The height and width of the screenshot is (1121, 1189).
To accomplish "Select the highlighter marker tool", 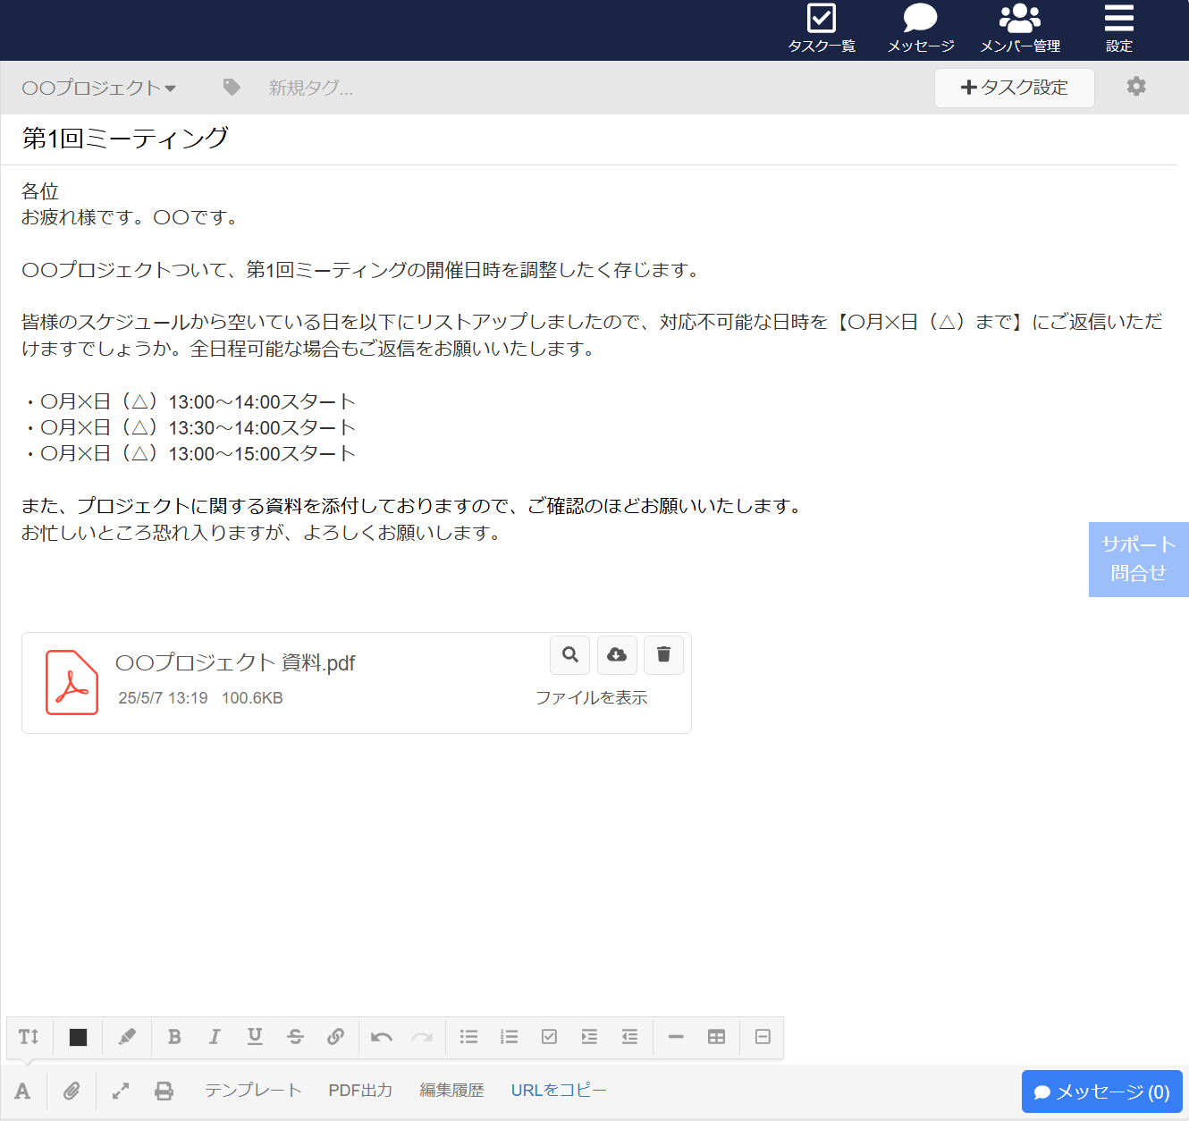I will [x=126, y=1037].
